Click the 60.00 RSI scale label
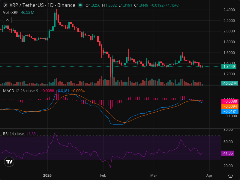 click(228, 142)
